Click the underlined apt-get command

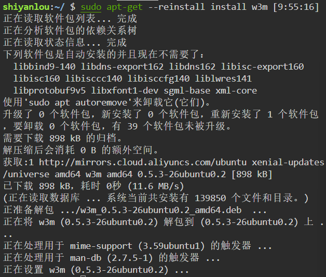coord(123,6)
